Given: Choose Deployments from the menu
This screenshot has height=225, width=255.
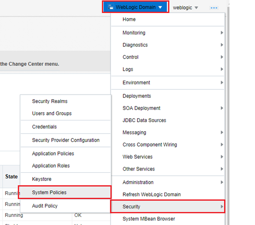Looking at the screenshot, I should pos(168,96).
